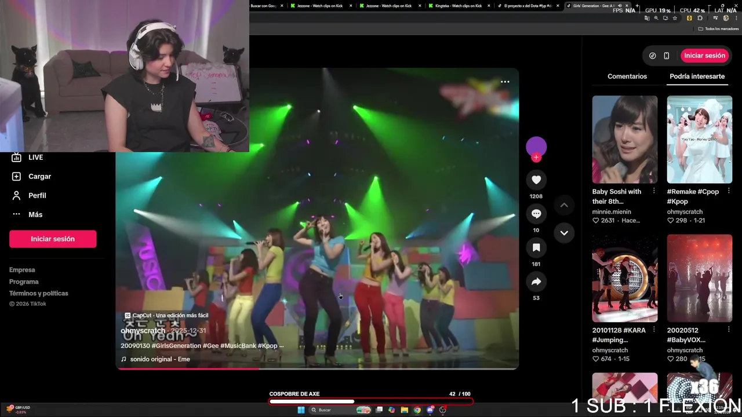The height and width of the screenshot is (417, 742).
Task: Click the #GirlsGeneration hashtag in caption
Action: [176, 346]
